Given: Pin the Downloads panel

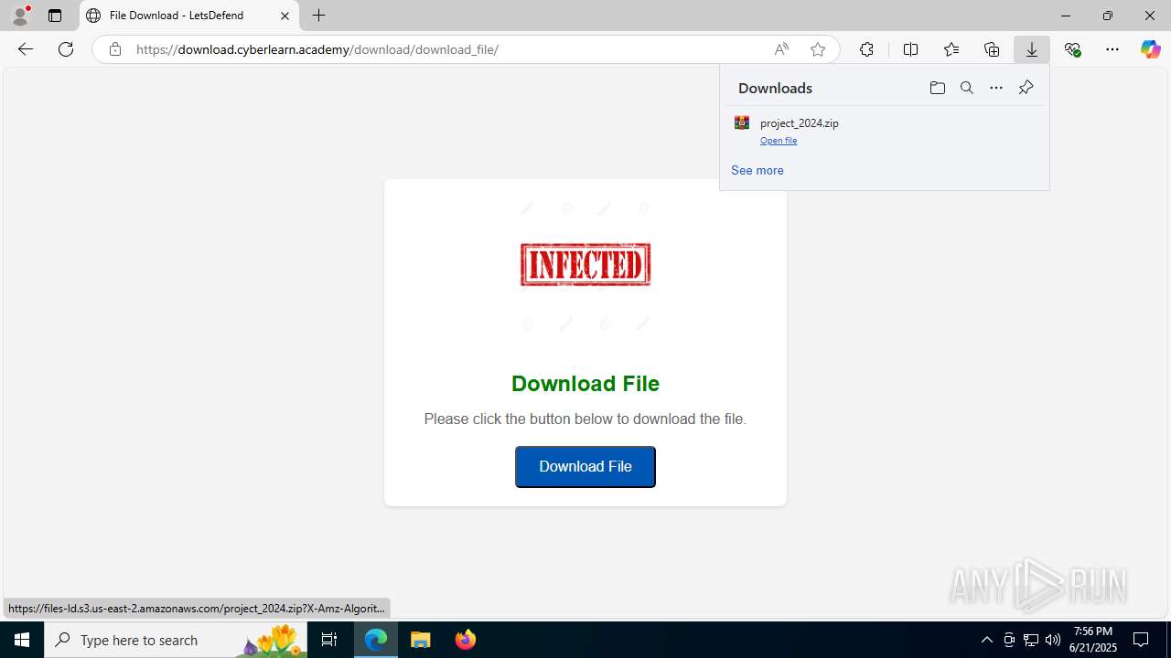Looking at the screenshot, I should click(x=1026, y=88).
